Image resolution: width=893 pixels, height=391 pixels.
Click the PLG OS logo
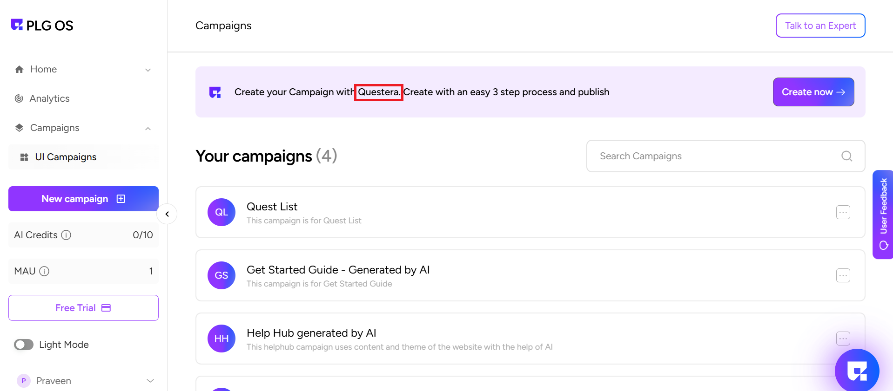coord(42,26)
